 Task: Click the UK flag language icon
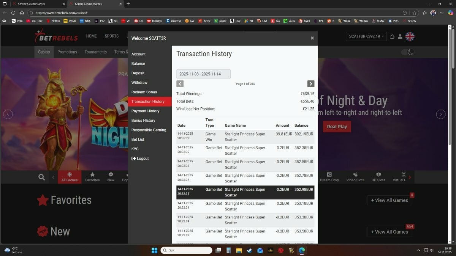[x=410, y=36]
